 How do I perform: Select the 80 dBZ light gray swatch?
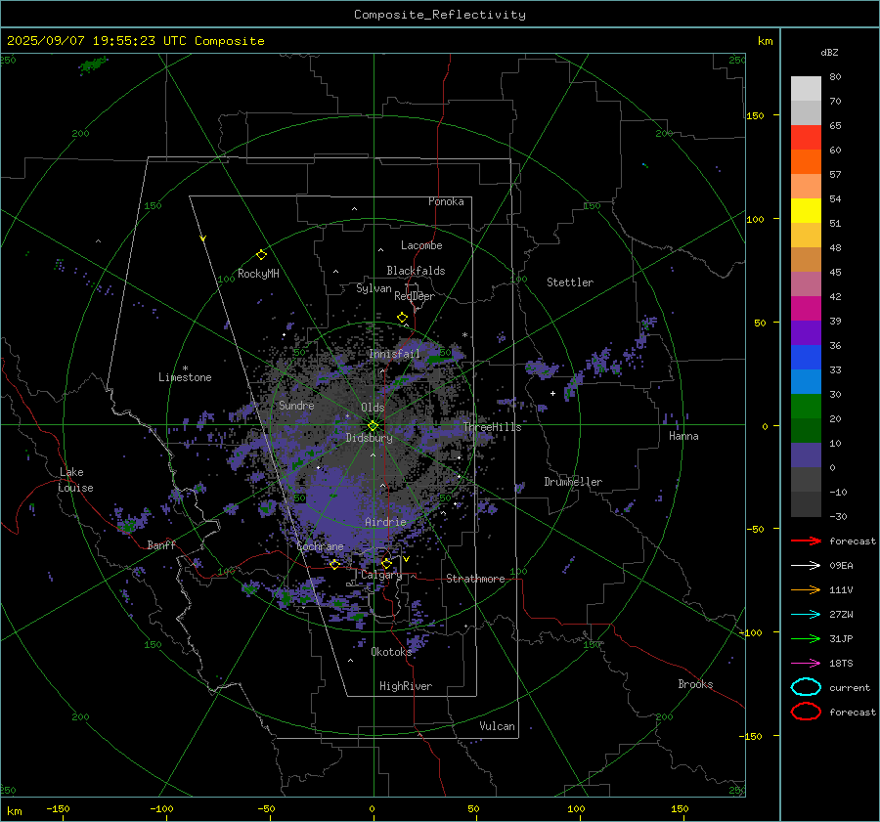806,89
